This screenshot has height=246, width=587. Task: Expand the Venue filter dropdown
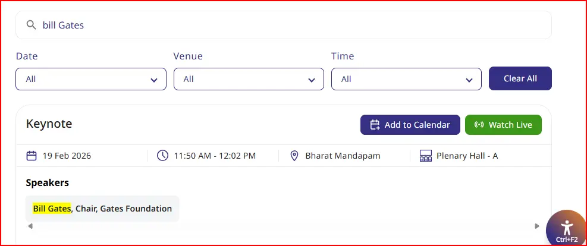(249, 79)
